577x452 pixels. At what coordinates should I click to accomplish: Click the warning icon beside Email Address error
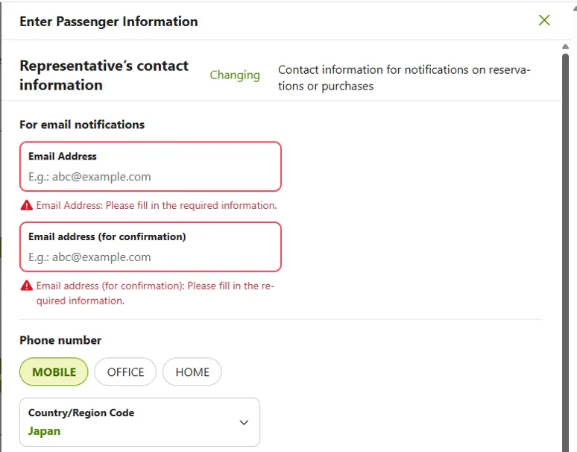point(27,205)
